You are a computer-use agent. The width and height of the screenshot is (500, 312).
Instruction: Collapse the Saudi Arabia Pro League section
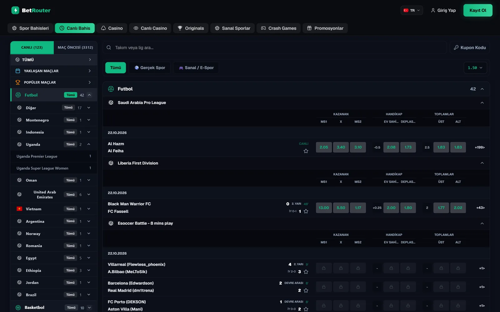tap(482, 103)
